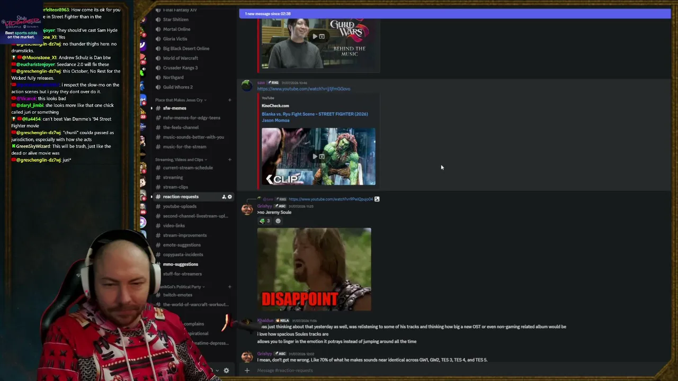Open the DISAPPOINT GIF image
The image size is (678, 381).
[314, 269]
